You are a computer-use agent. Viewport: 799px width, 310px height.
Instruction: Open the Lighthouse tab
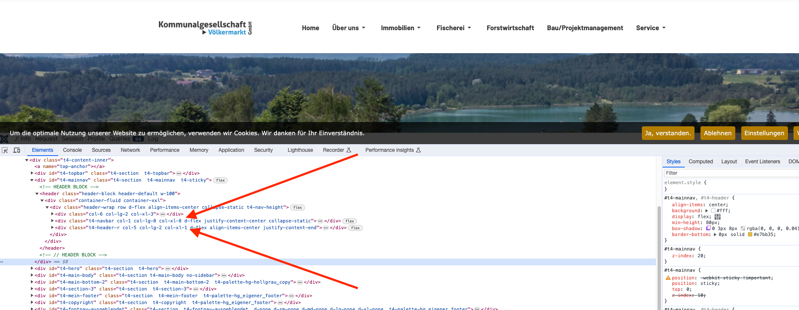300,150
